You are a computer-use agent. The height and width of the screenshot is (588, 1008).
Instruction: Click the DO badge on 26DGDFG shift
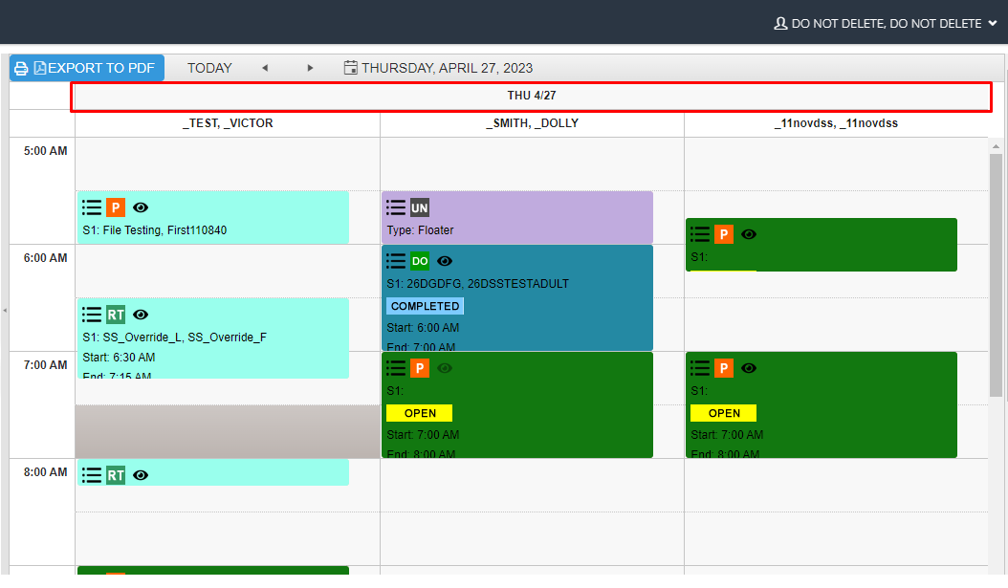[420, 261]
